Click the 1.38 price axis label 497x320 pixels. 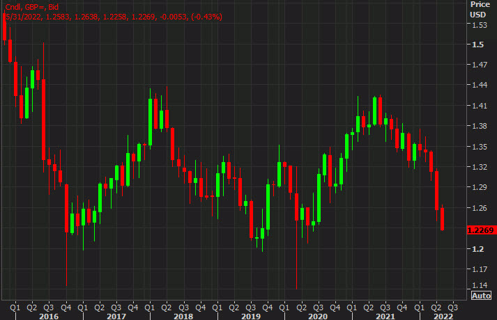point(480,126)
